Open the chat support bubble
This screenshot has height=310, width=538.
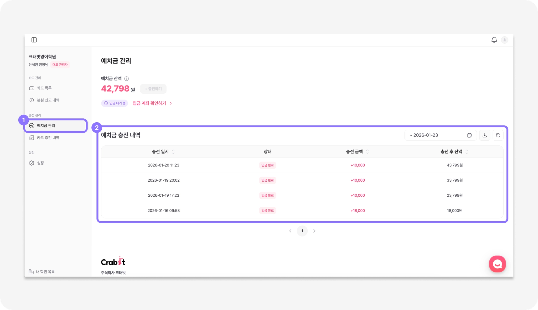(497, 264)
